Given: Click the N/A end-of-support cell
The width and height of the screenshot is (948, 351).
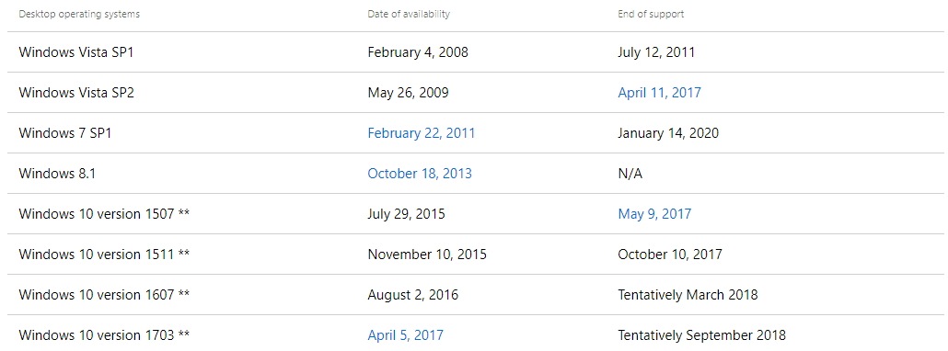Looking at the screenshot, I should [630, 174].
